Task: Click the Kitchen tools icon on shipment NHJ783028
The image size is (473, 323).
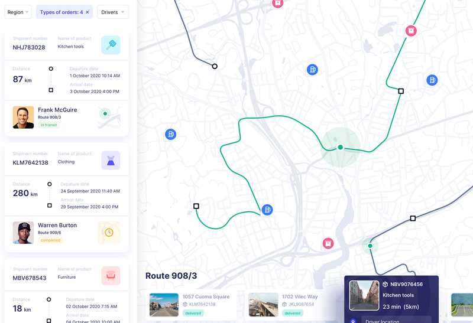Action: pyautogui.click(x=111, y=45)
